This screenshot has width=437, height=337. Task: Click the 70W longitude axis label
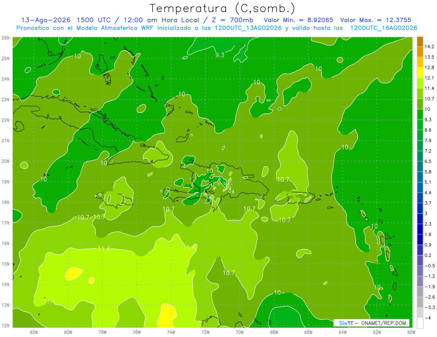[x=240, y=332]
